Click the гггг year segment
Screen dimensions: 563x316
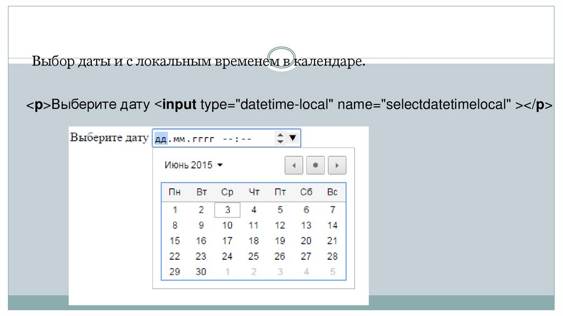203,139
